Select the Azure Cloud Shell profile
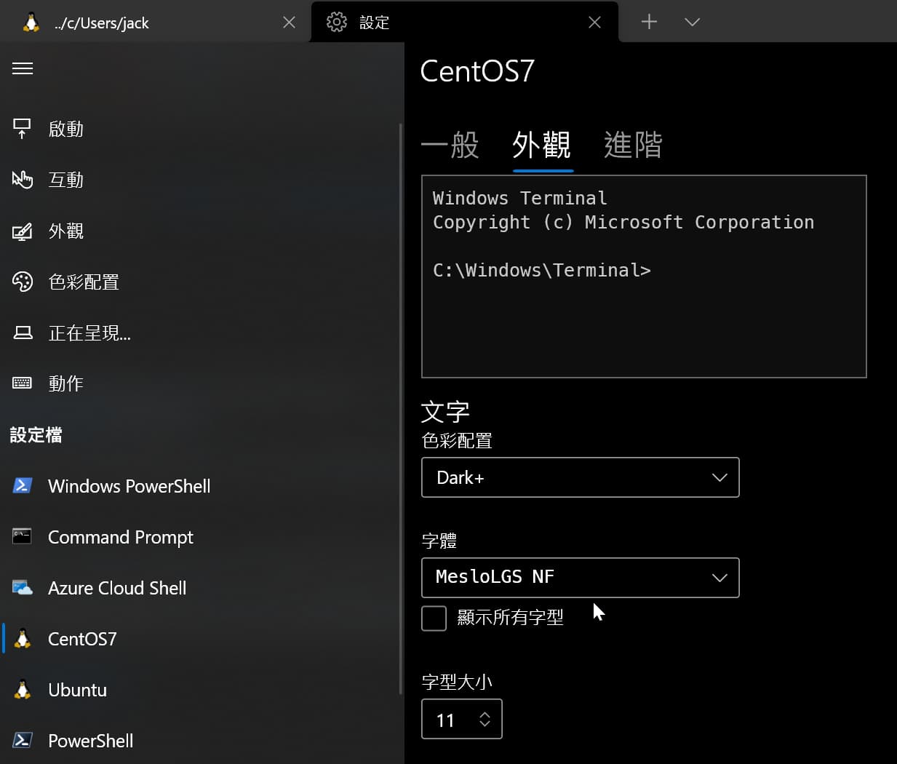Screen dimensions: 897x764 (200, 587)
